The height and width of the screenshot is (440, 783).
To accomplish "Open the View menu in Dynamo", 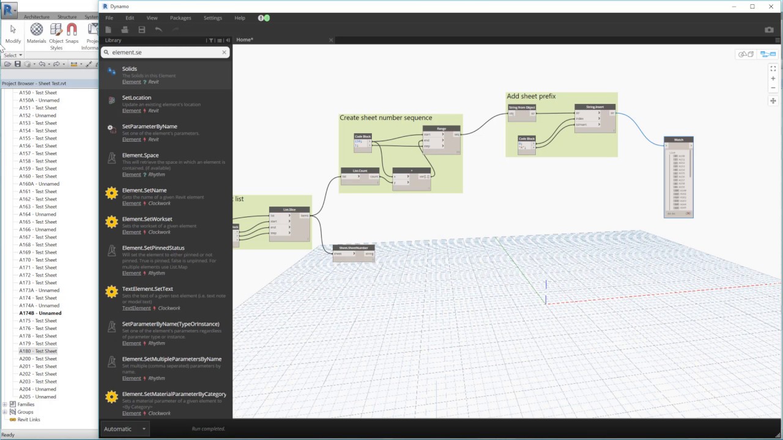I will (x=152, y=18).
